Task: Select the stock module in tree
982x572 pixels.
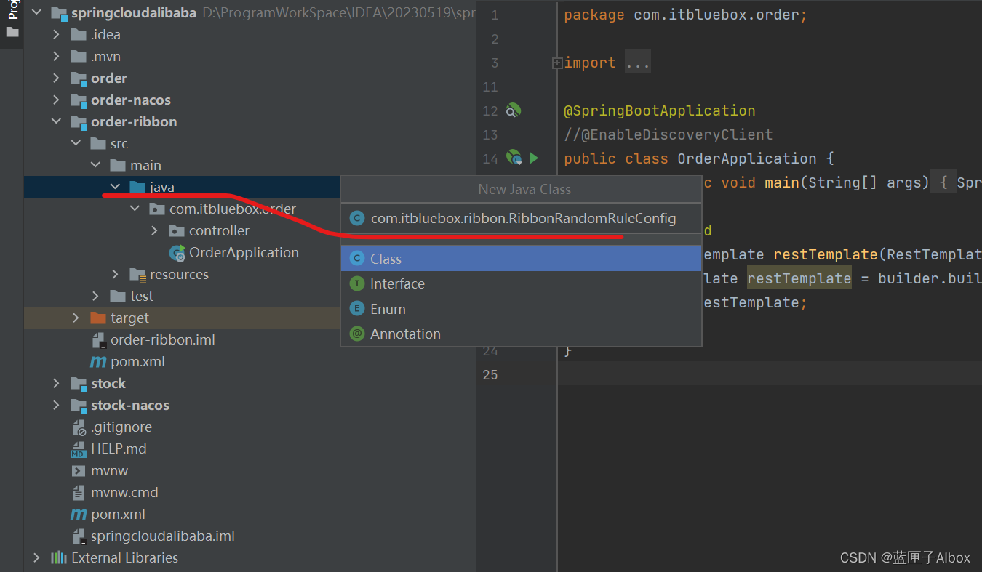Action: 108,384
